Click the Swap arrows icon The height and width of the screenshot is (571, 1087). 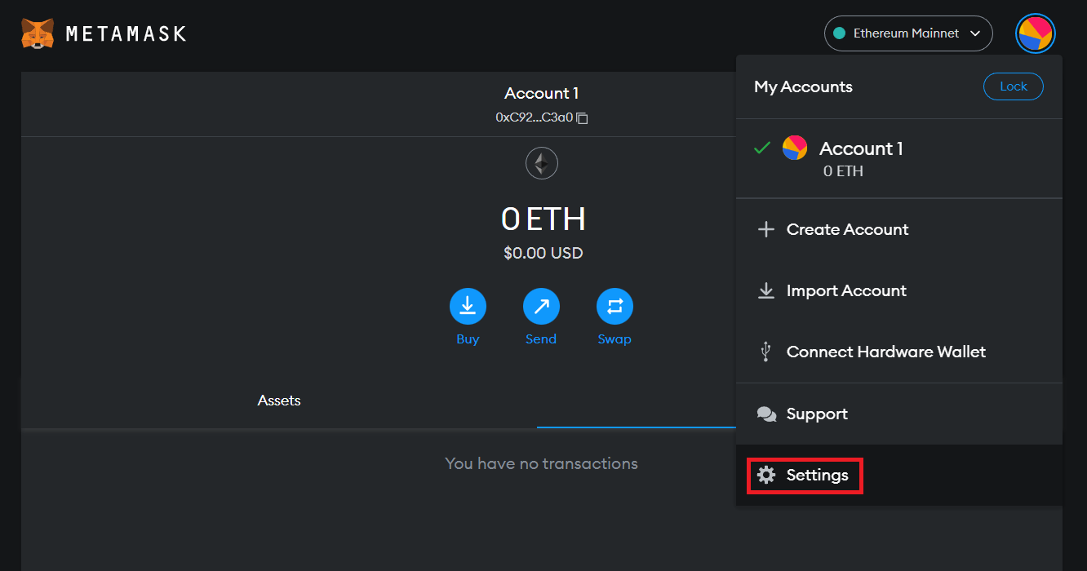[614, 307]
